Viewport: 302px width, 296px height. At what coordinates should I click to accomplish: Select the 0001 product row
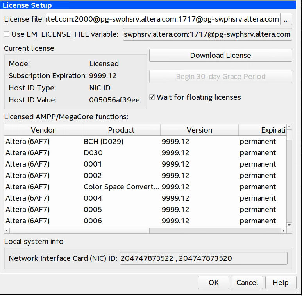click(145, 164)
